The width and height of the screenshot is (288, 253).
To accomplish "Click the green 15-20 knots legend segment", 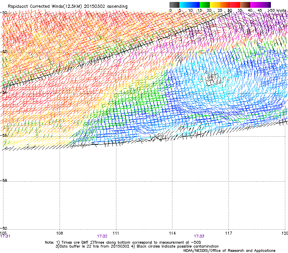I will (205, 5).
